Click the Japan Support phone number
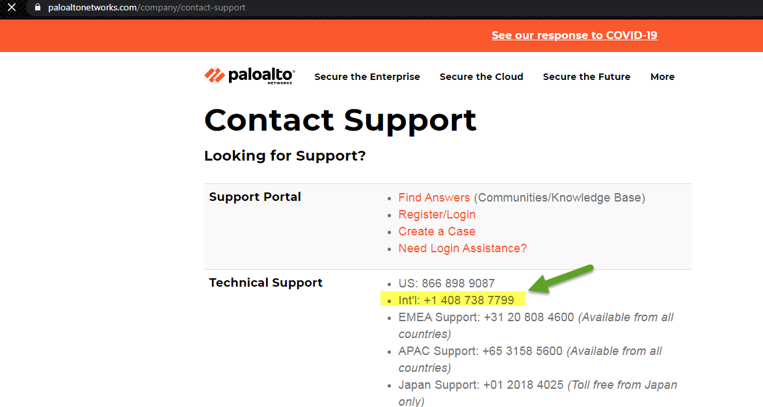 (x=523, y=385)
